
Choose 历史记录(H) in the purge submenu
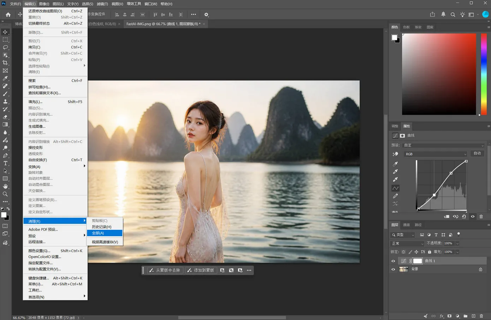point(105,227)
